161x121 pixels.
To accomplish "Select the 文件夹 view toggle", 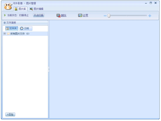I will pos(12,29).
